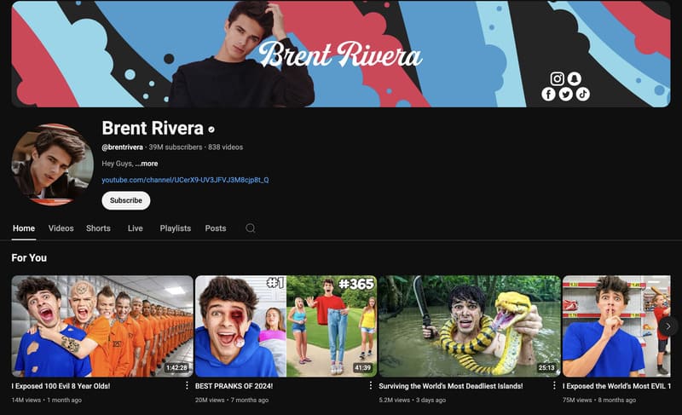Image resolution: width=682 pixels, height=415 pixels.
Task: Click 20M views • 7 months ago
Action: (x=232, y=401)
